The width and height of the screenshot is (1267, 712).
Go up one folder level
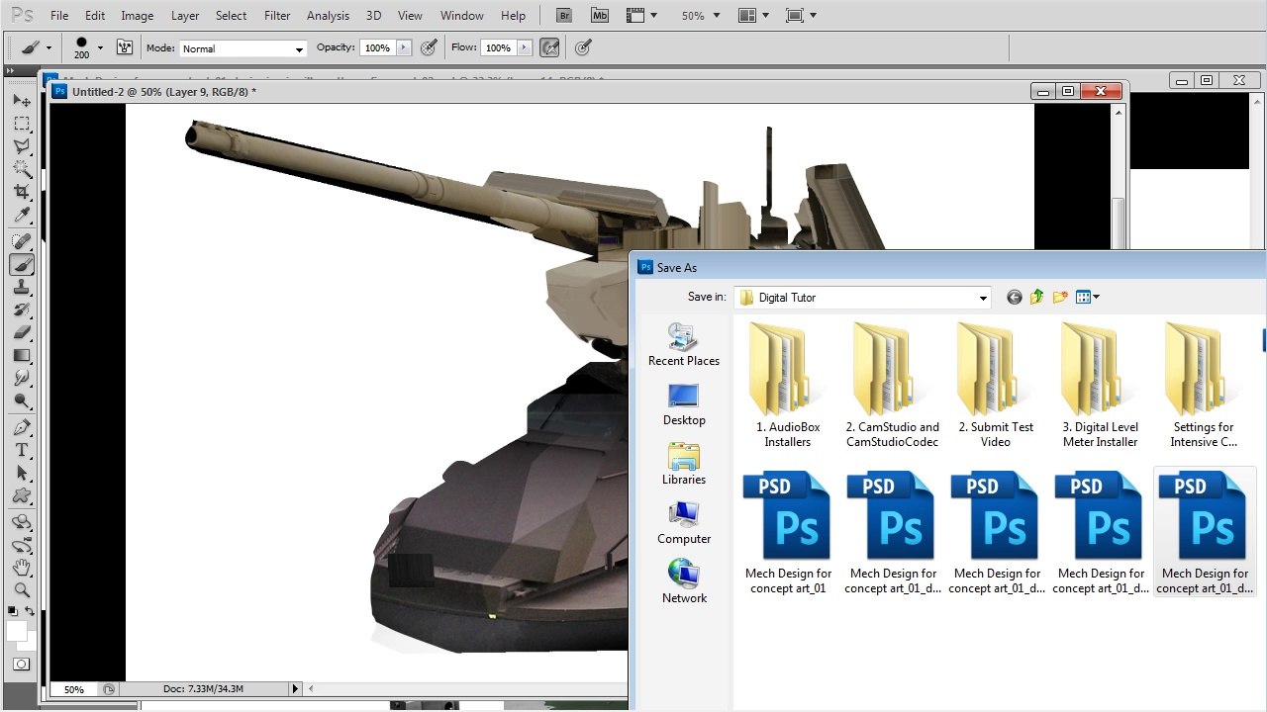1036,297
